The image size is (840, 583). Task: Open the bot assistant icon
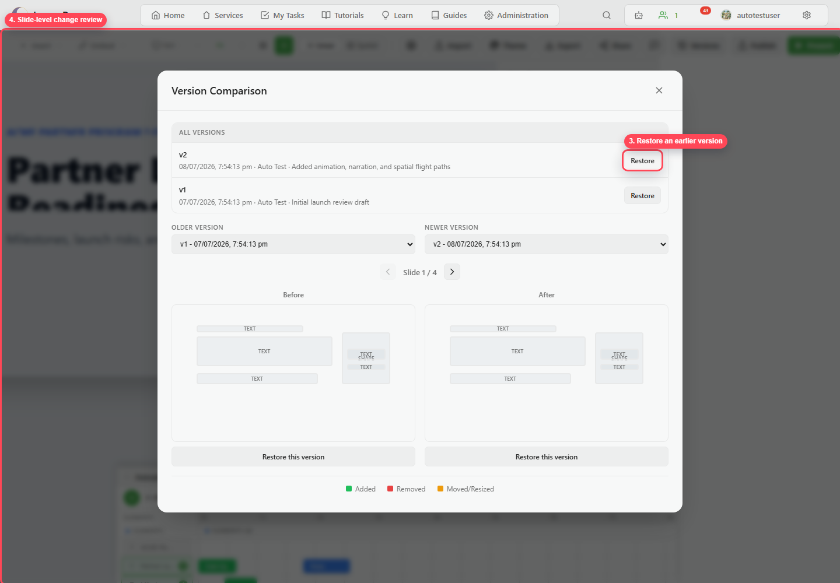coord(639,15)
